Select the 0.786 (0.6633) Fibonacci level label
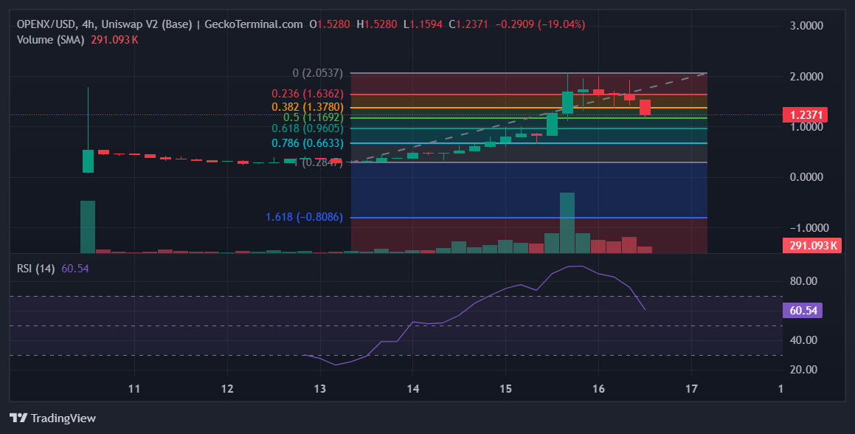This screenshot has height=434, width=855. click(x=308, y=143)
